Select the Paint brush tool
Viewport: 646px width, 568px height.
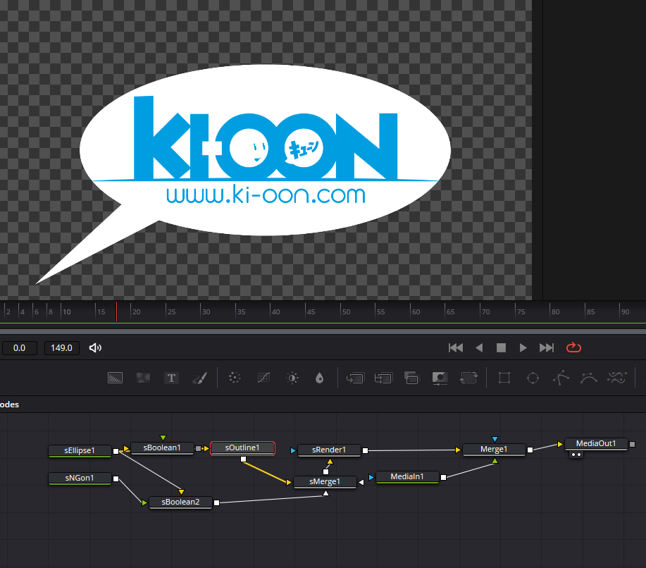200,378
